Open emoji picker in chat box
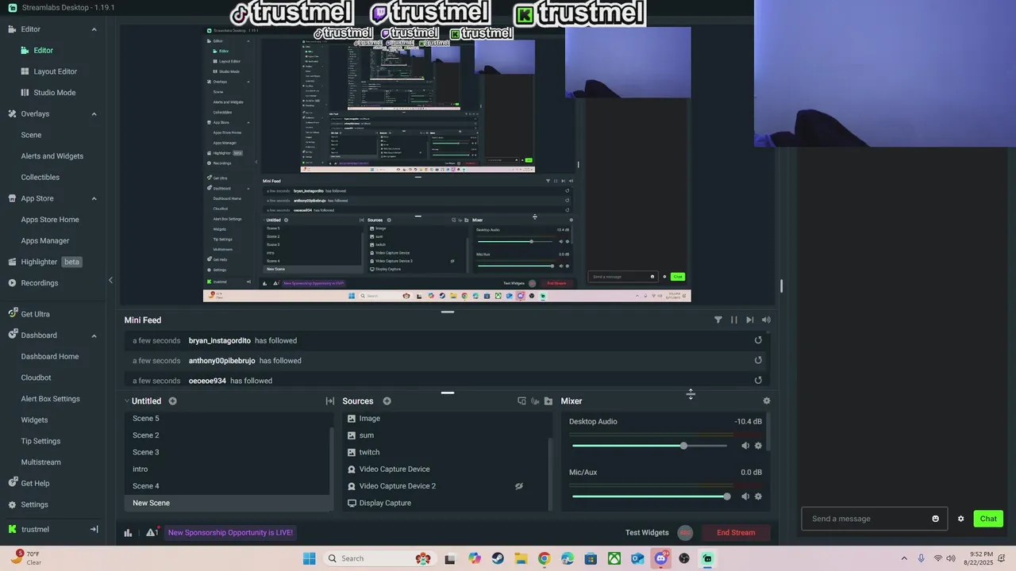The width and height of the screenshot is (1016, 571). pyautogui.click(x=936, y=519)
